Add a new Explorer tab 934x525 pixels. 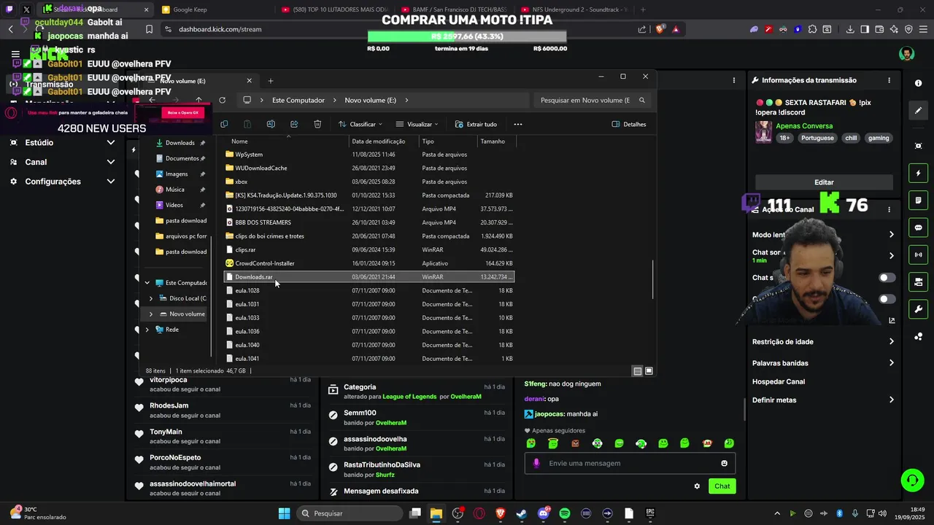click(x=271, y=81)
